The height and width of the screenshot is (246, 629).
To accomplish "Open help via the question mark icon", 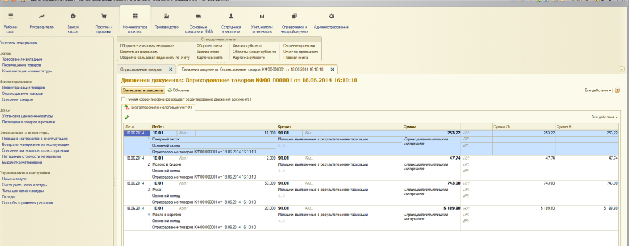I will (617, 91).
